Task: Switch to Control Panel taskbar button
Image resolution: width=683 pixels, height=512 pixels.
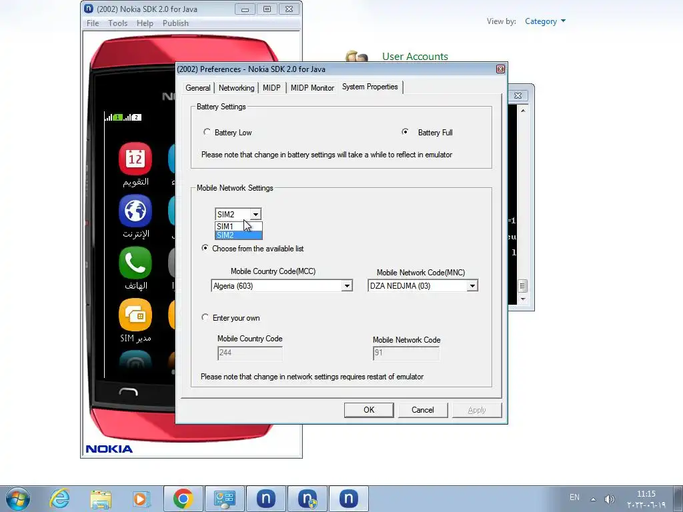Action: coord(224,499)
